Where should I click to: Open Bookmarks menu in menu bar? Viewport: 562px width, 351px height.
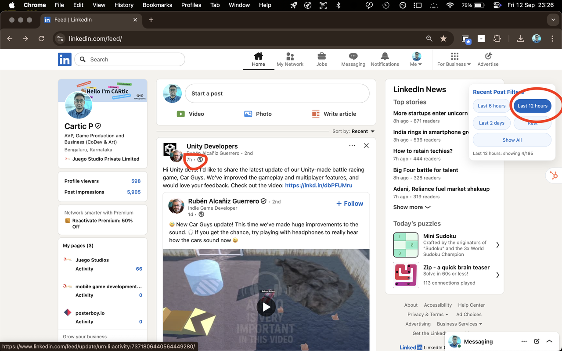coord(157,5)
